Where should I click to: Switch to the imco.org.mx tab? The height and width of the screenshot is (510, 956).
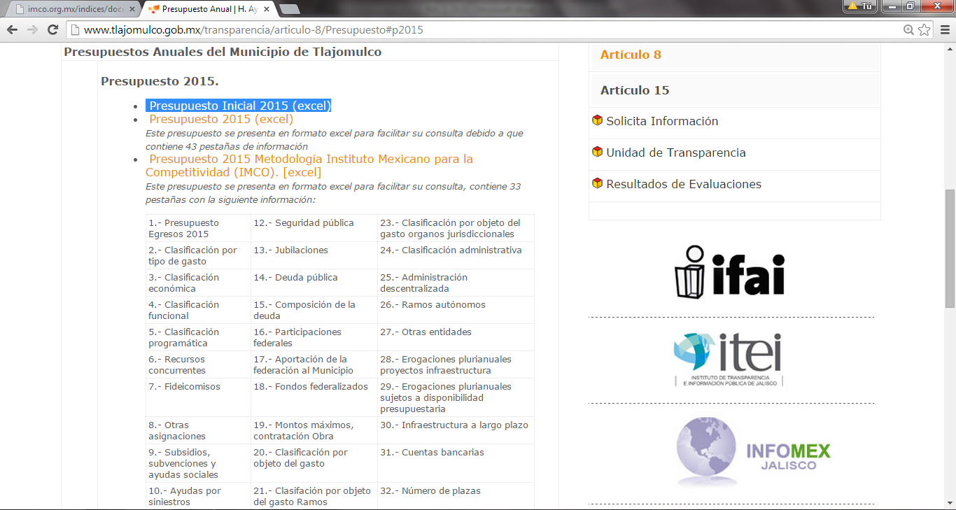[72, 9]
